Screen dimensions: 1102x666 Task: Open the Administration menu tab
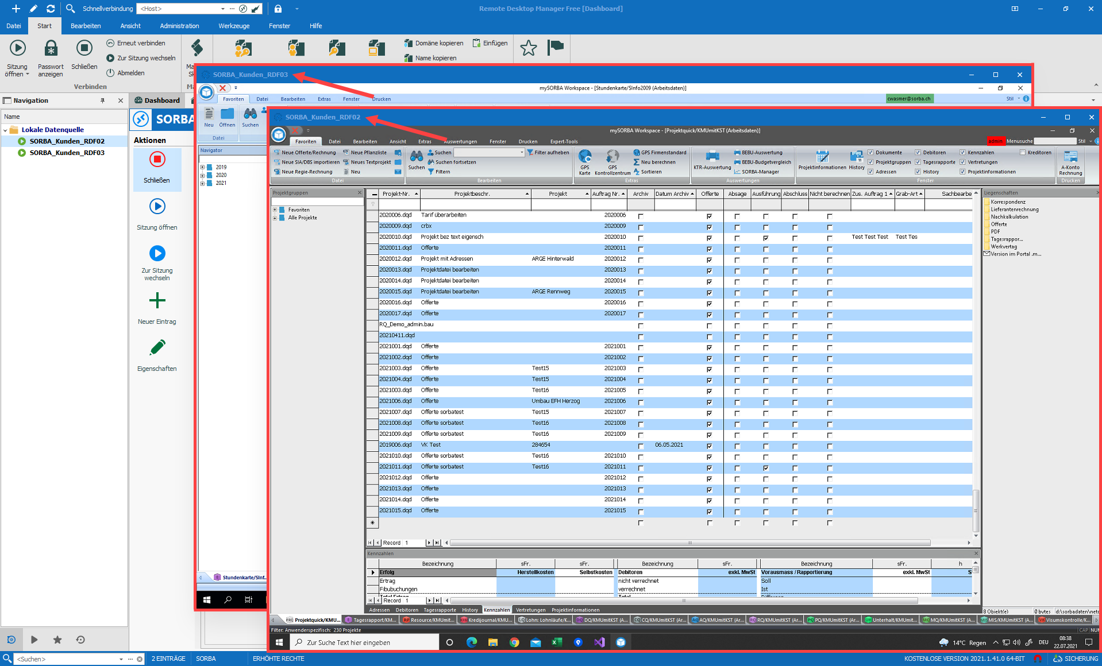[179, 26]
